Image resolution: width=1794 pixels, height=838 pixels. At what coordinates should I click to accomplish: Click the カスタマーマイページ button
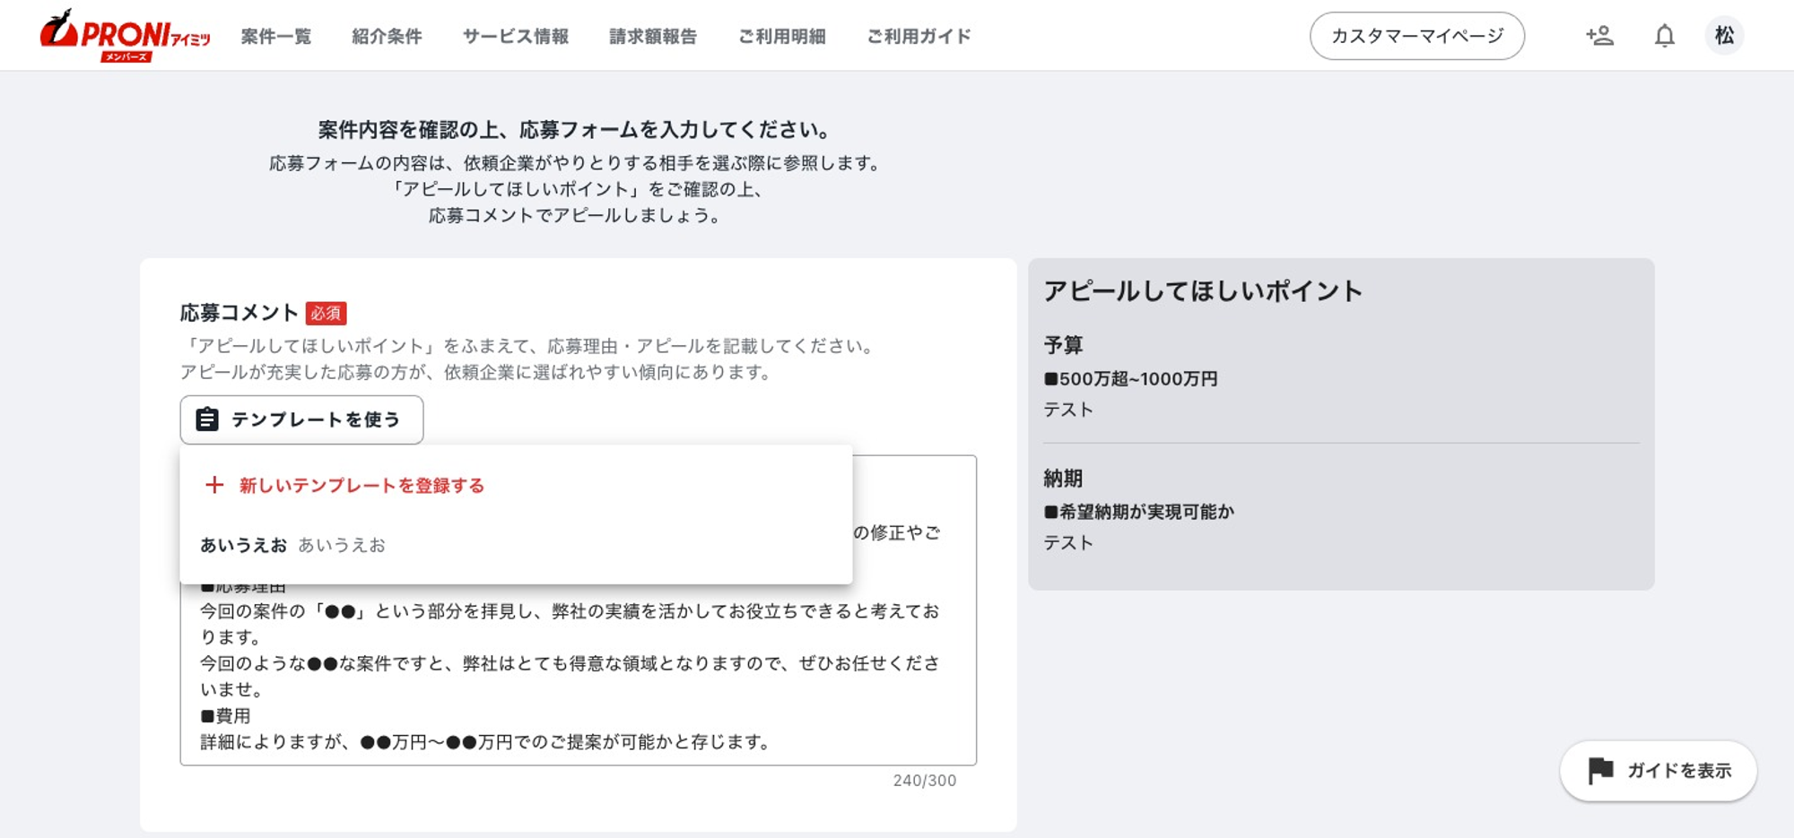tap(1417, 36)
